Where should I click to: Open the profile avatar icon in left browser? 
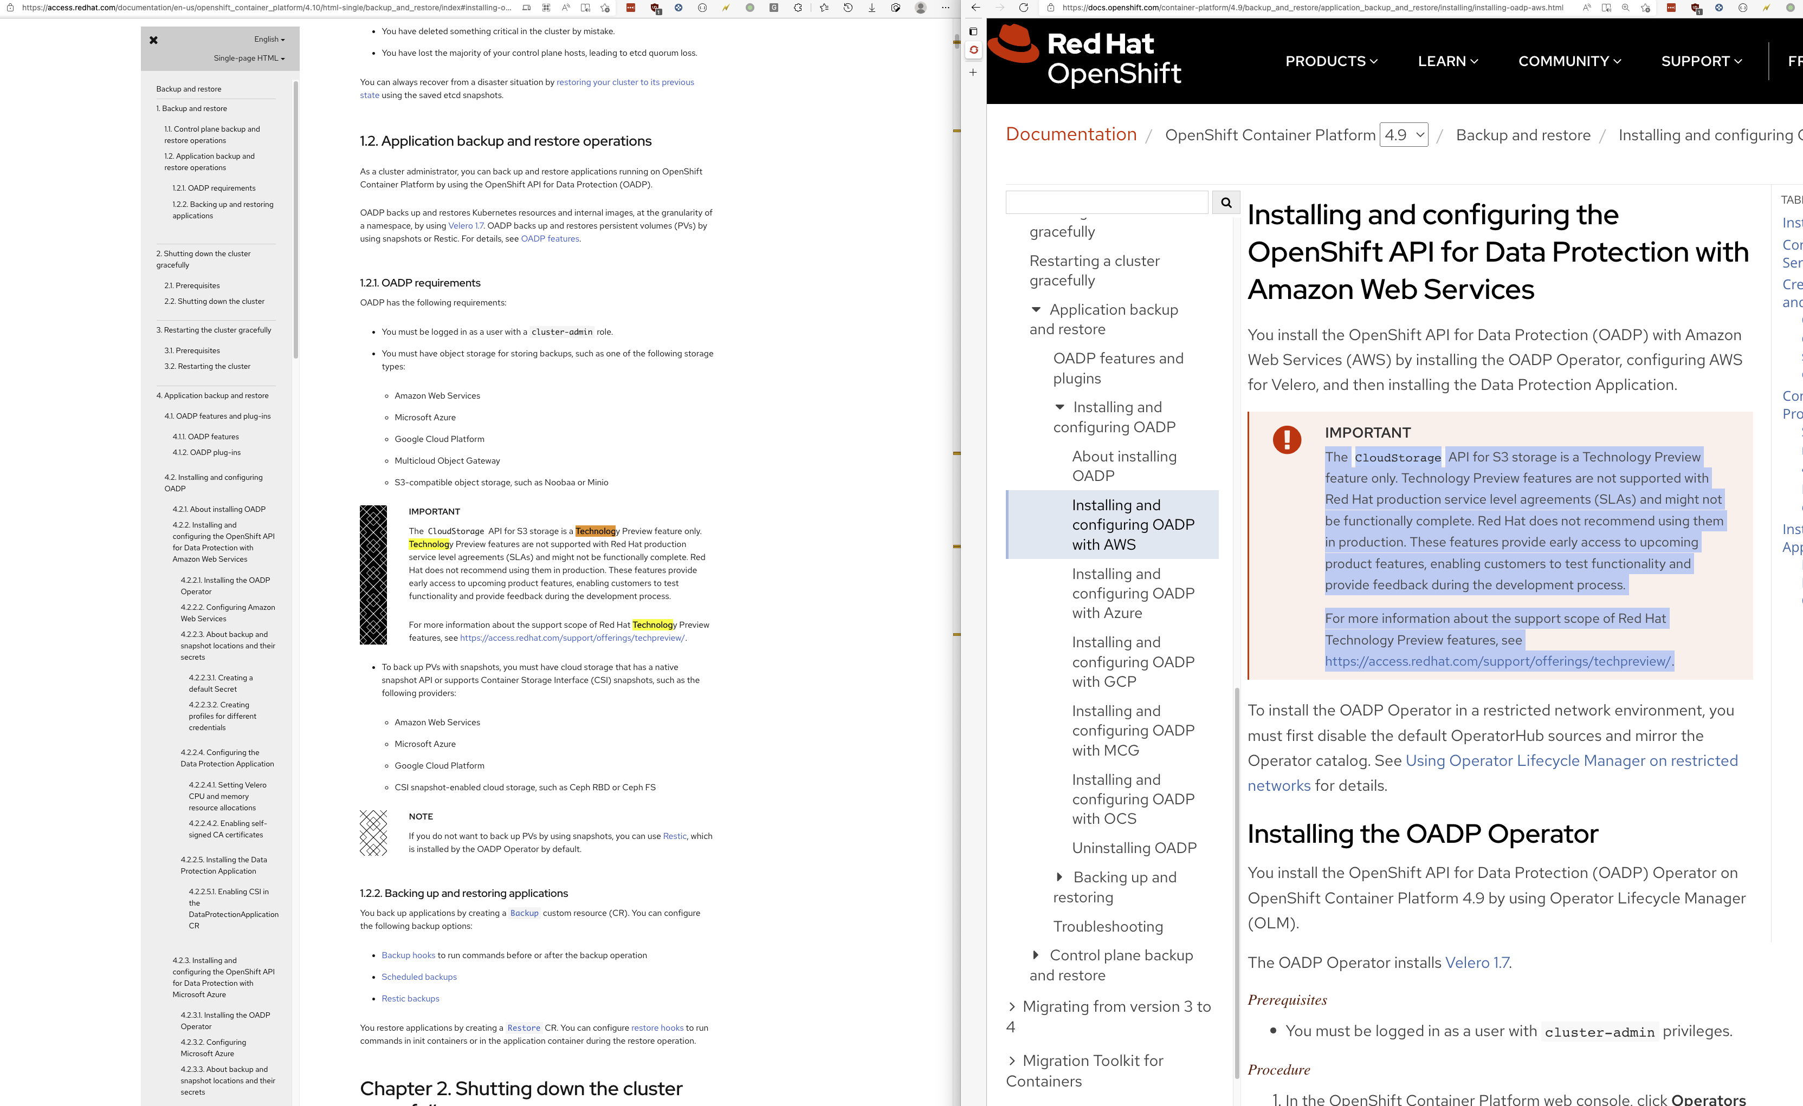tap(921, 8)
